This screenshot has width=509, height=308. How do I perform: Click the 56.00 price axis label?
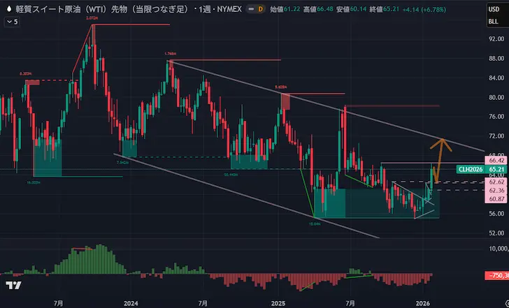[x=496, y=213]
